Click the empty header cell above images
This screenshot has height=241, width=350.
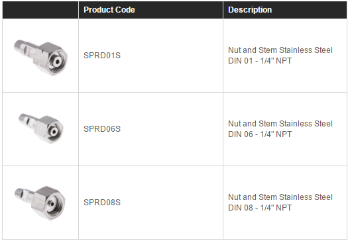coord(40,10)
